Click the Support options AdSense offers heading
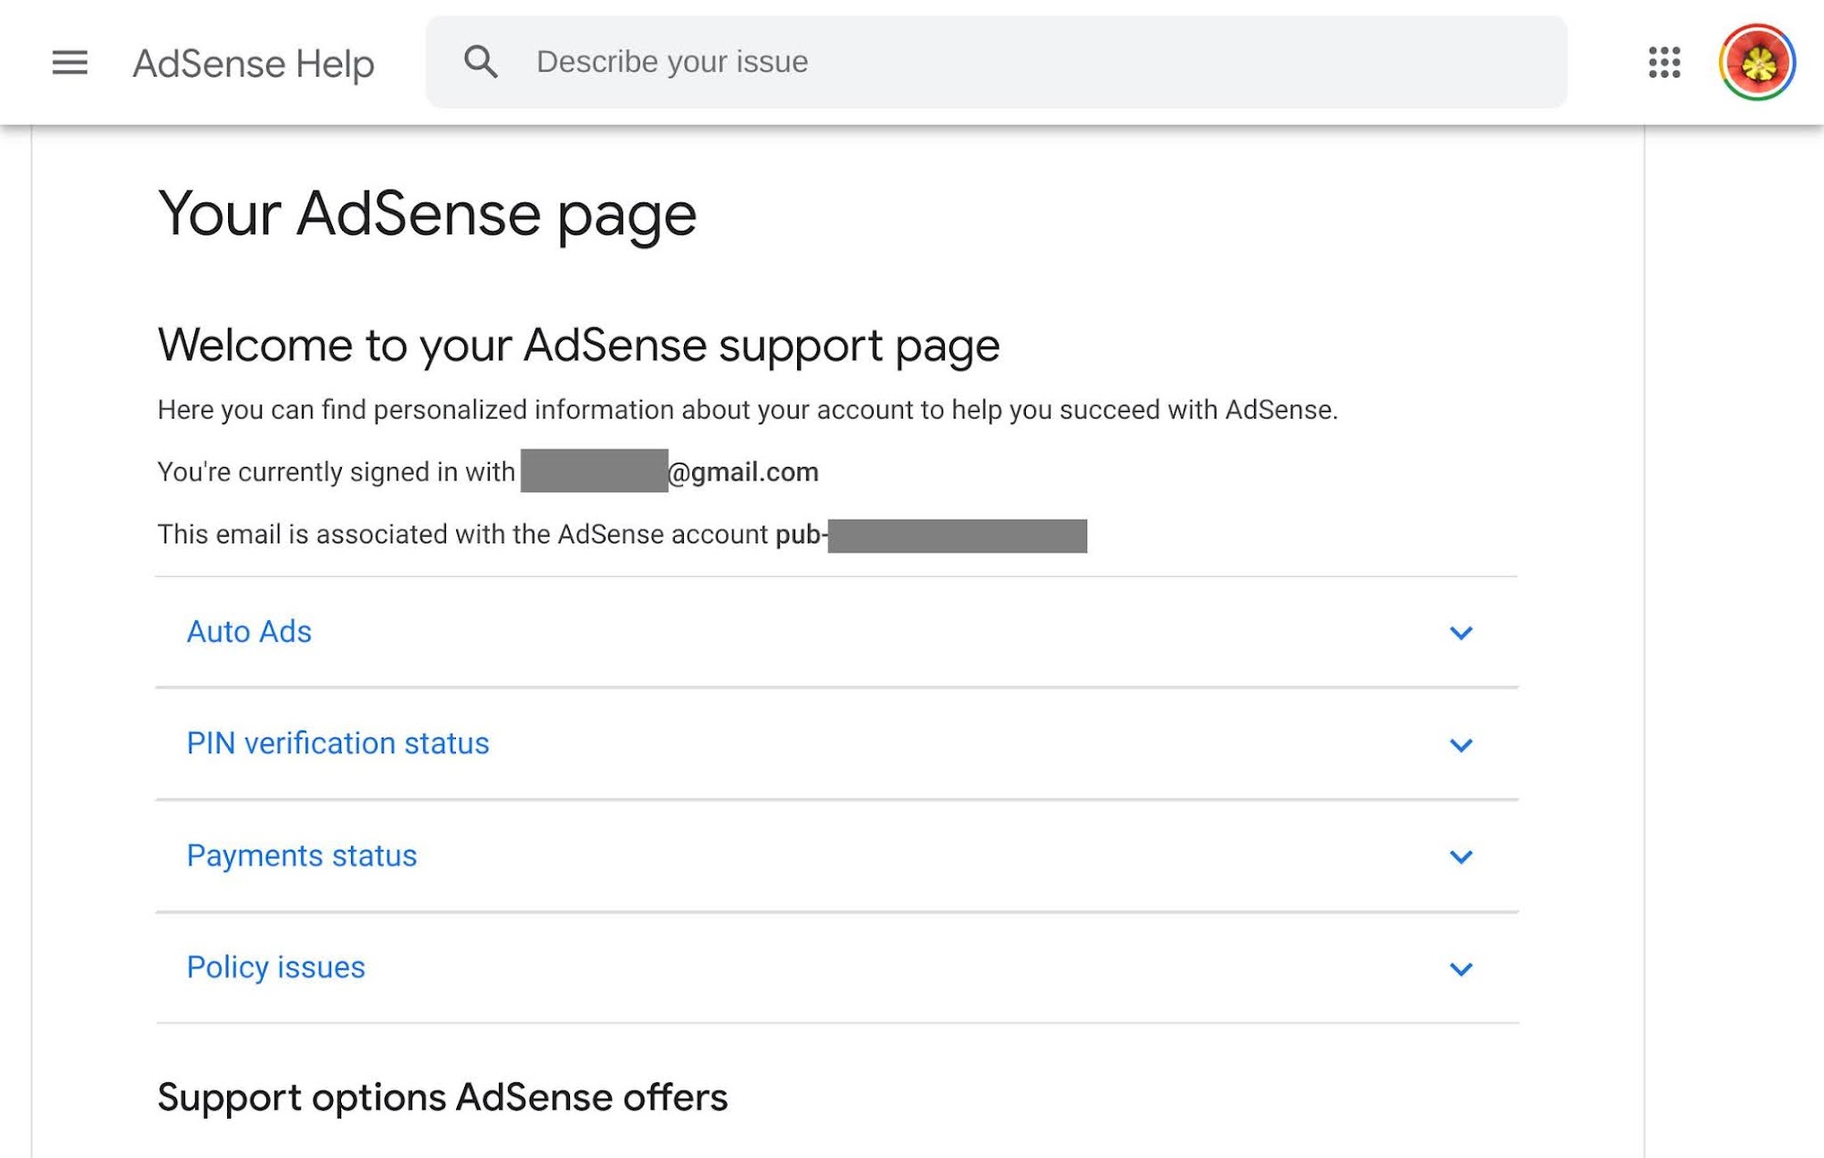This screenshot has height=1158, width=1824. 442,1098
